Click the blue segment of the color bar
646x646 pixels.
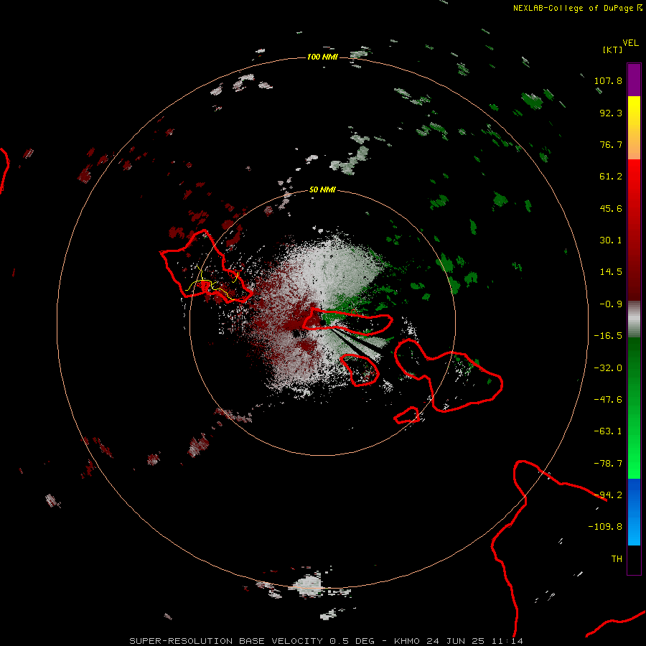pyautogui.click(x=634, y=512)
